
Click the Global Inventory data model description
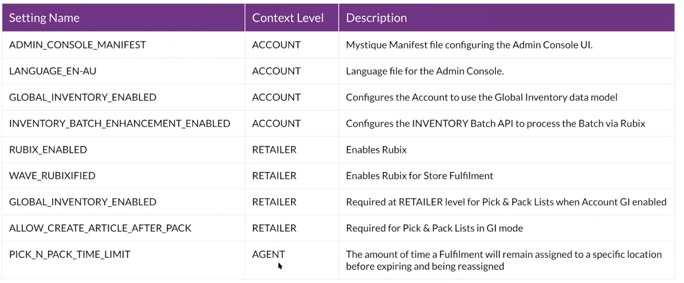pos(481,98)
